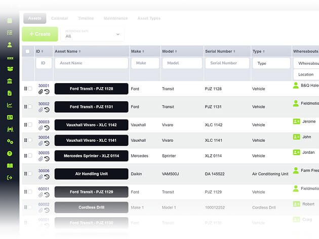
Task: Tick the checkbox for asset 30003
Action: pos(30,125)
